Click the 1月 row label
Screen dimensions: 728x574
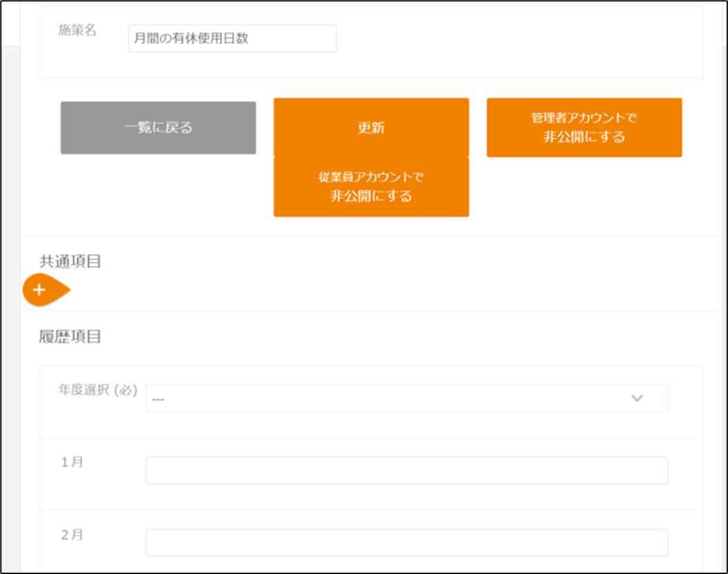(x=72, y=462)
